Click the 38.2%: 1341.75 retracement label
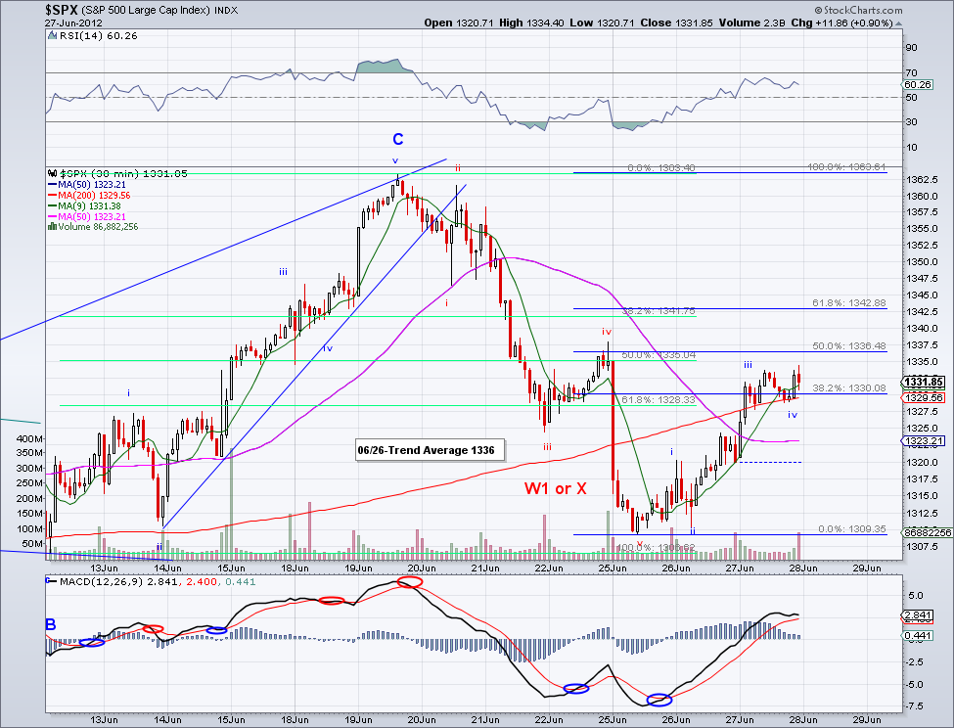The height and width of the screenshot is (728, 954). (x=658, y=311)
